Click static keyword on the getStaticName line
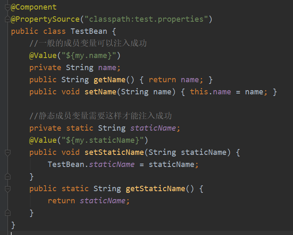293x235 pixels. [75, 189]
